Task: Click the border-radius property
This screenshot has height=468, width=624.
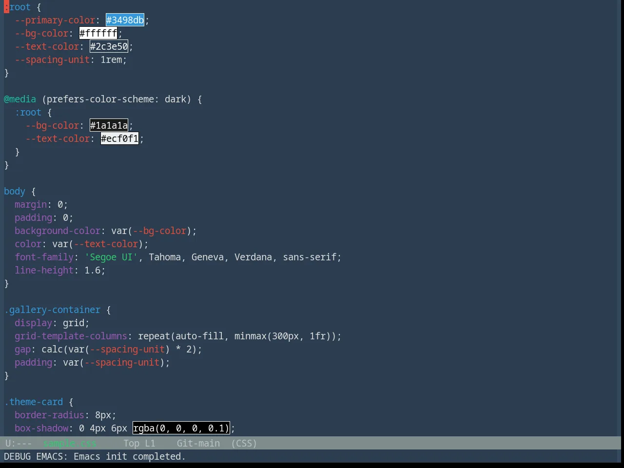Action: tap(50, 415)
